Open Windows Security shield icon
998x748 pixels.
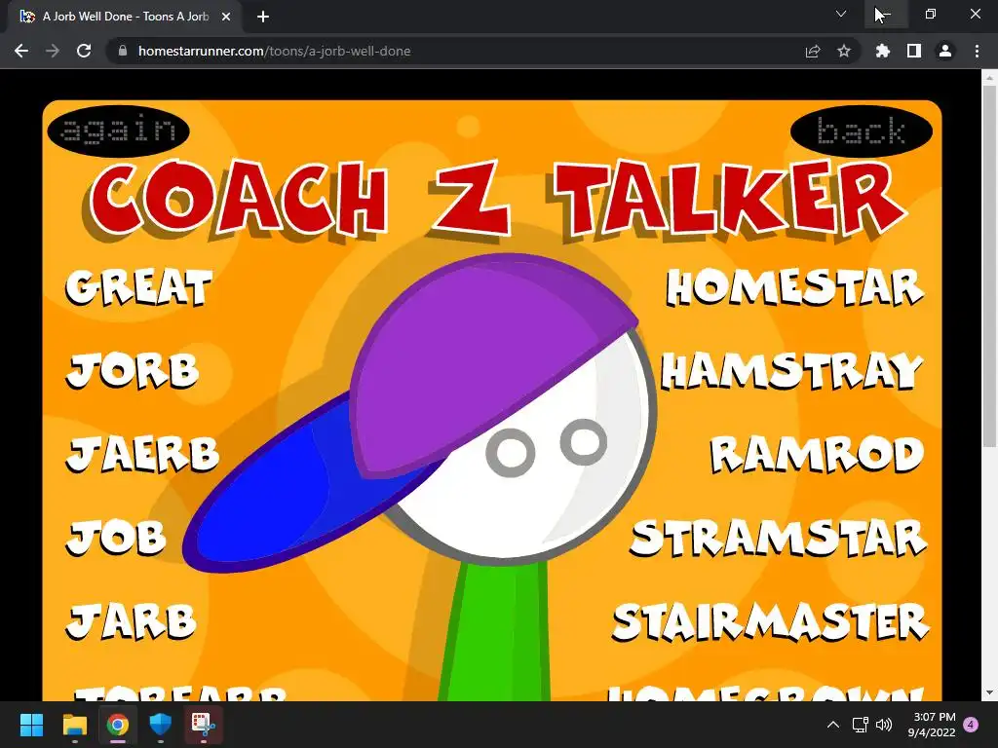[x=161, y=725]
